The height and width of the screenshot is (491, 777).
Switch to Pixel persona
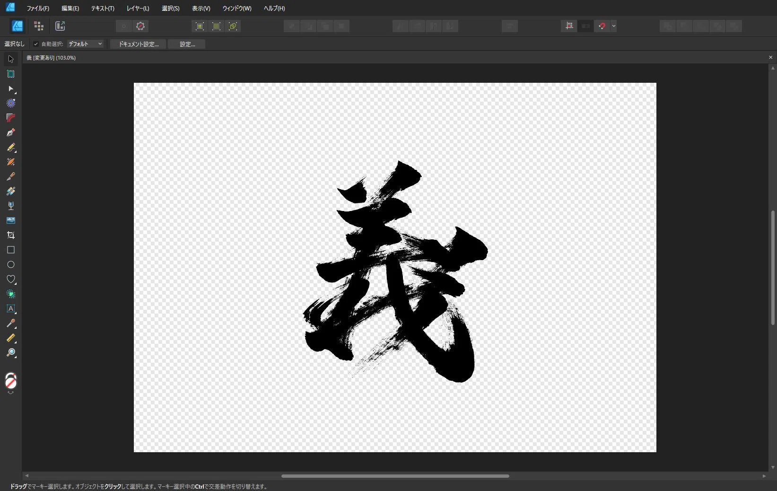tap(39, 26)
